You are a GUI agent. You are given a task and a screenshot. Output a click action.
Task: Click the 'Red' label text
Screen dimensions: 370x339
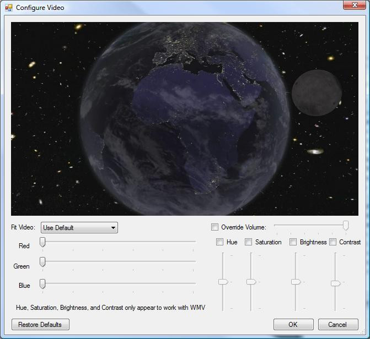point(24,246)
